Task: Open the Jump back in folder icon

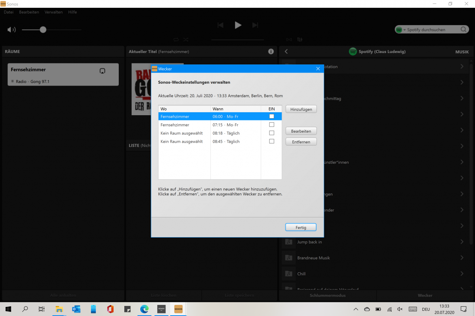Action: point(288,242)
